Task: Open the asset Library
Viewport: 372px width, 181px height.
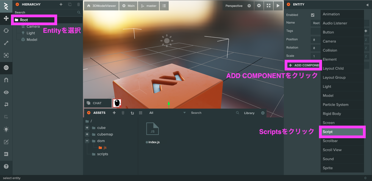Action: pyautogui.click(x=249, y=113)
